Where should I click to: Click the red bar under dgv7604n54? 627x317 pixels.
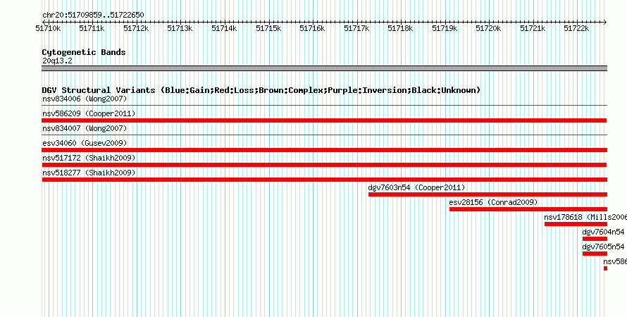[595, 239]
